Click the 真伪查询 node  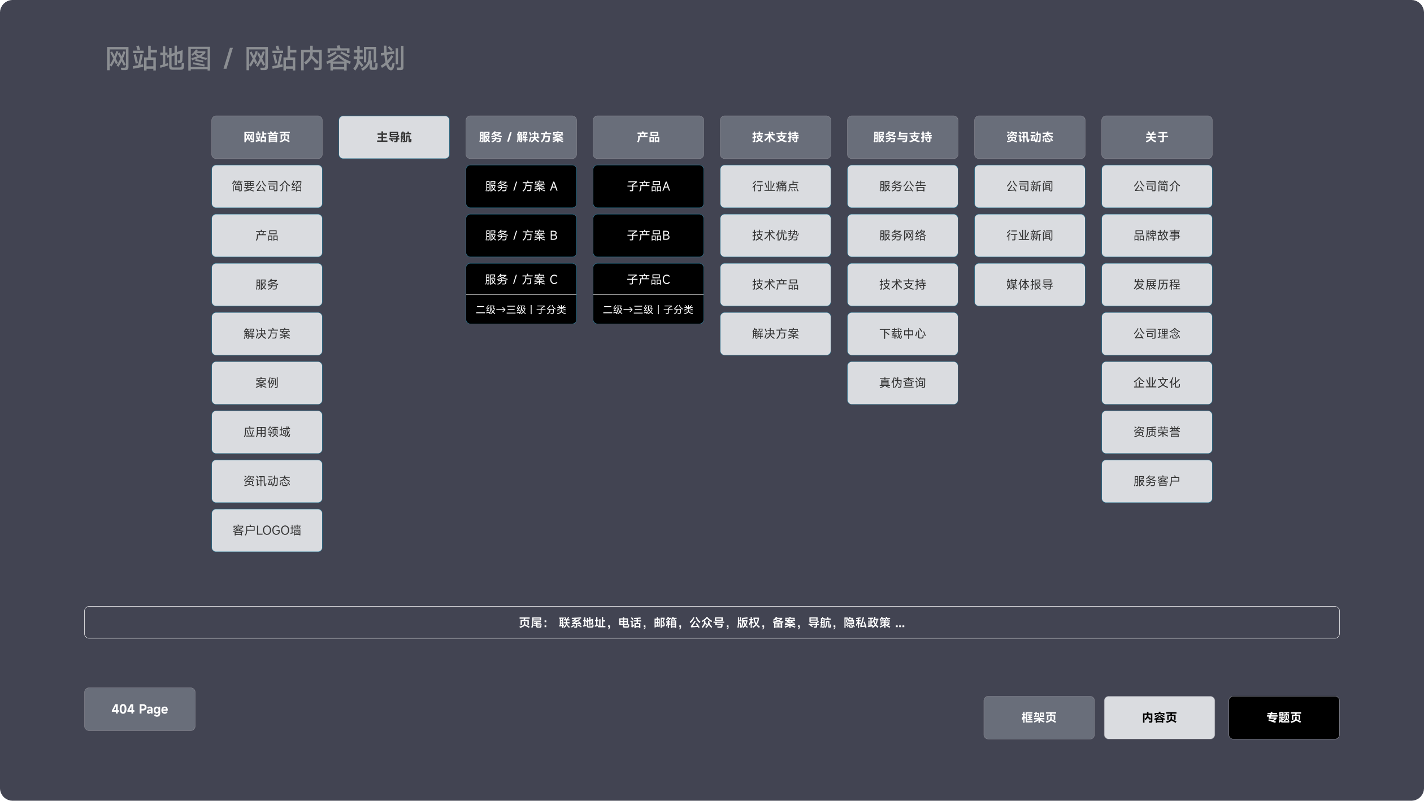click(x=902, y=382)
